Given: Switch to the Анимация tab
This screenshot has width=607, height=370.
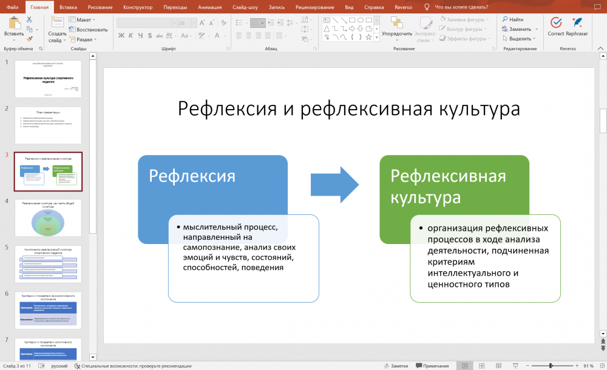Looking at the screenshot, I should pos(209,7).
